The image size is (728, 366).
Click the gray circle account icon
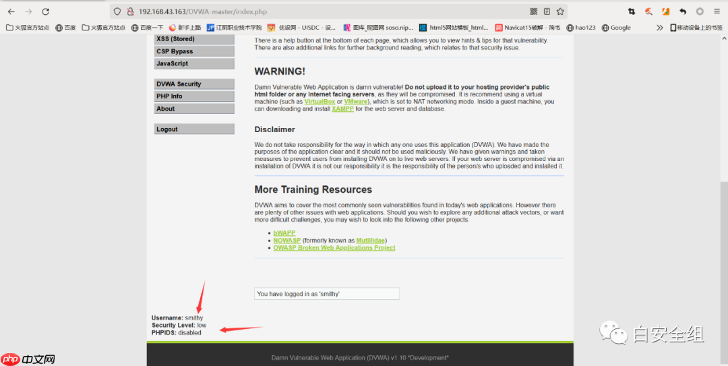[700, 11]
